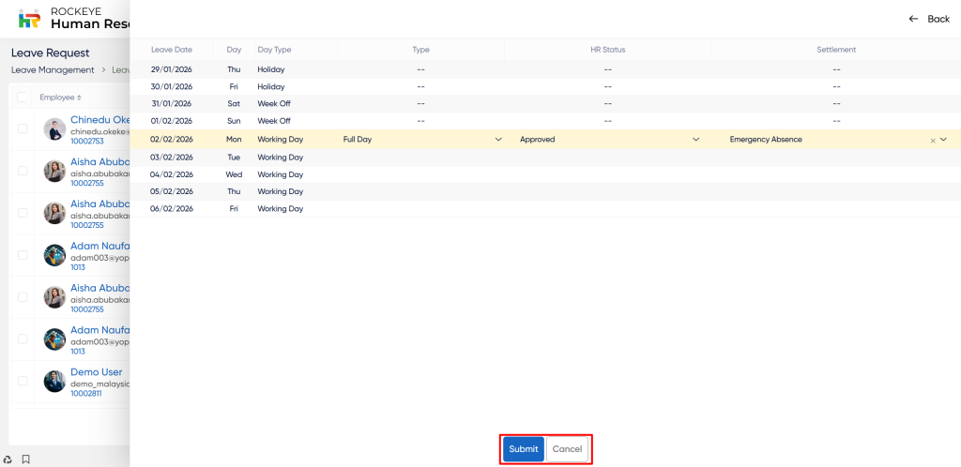Clear the Emergency Absence settlement selection
961x467 pixels.
[933, 140]
